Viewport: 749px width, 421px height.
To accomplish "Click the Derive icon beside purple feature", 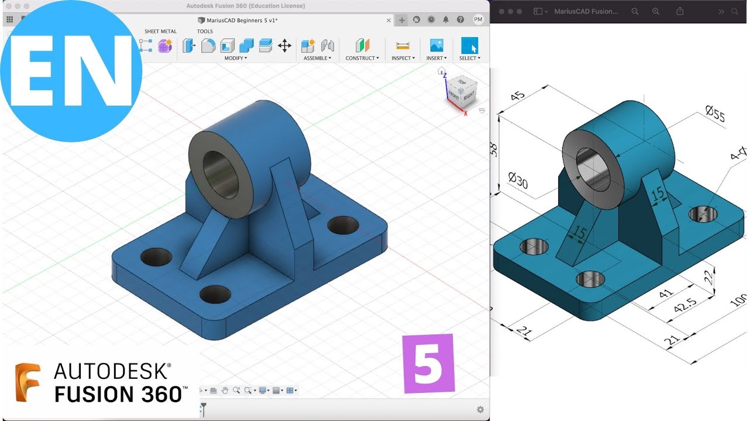I will (146, 46).
